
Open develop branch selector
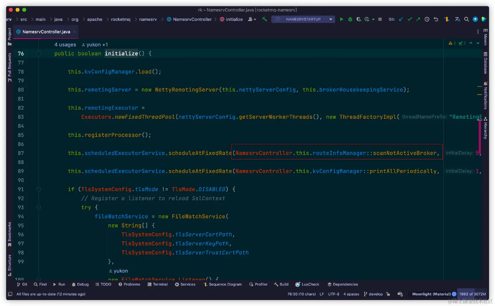373,294
